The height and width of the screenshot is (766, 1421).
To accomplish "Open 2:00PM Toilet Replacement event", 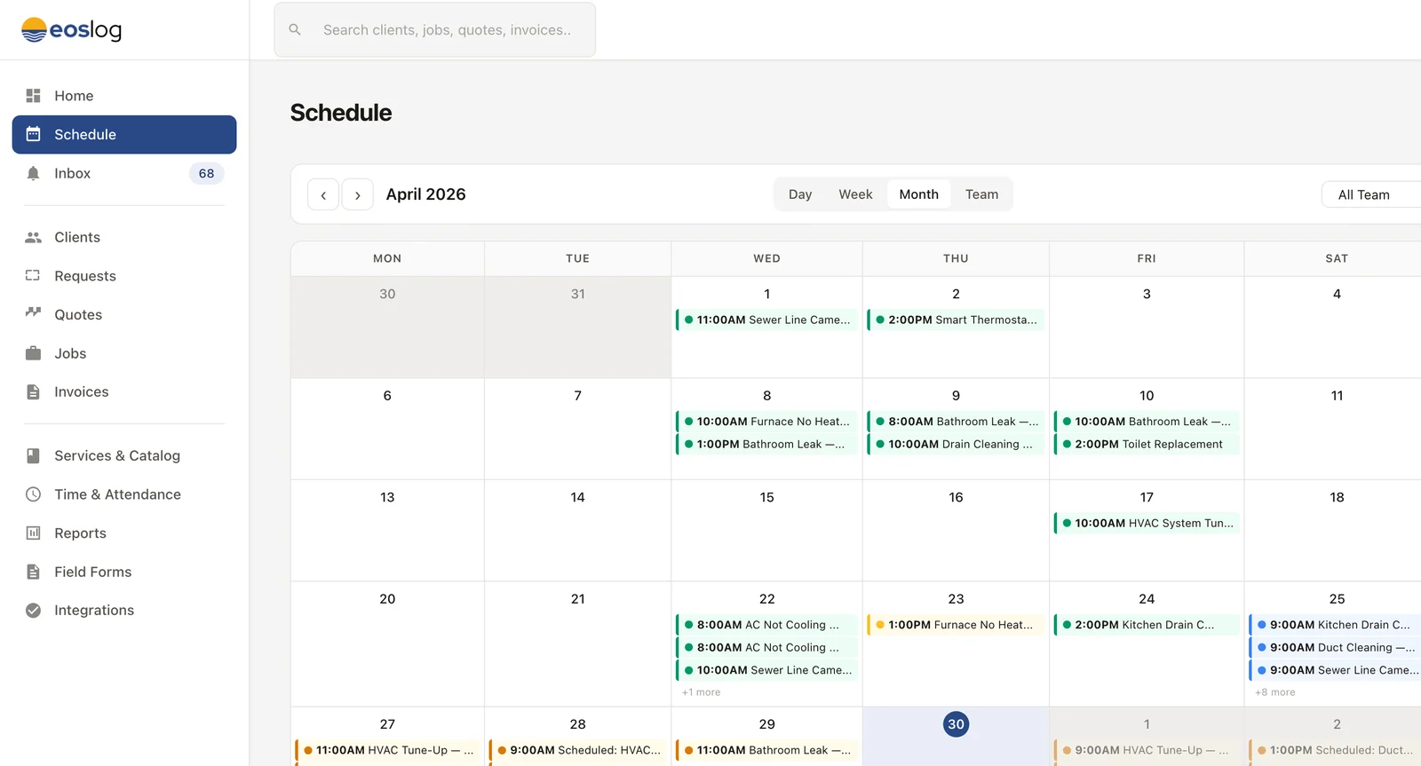I will point(1147,444).
